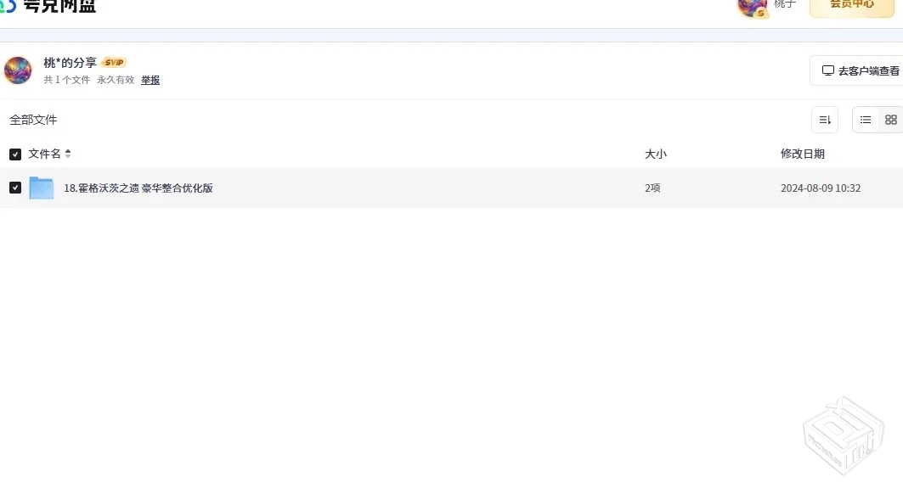This screenshot has height=494, width=903.
Task: Click the 文件名 sort arrows
Action: coord(68,154)
